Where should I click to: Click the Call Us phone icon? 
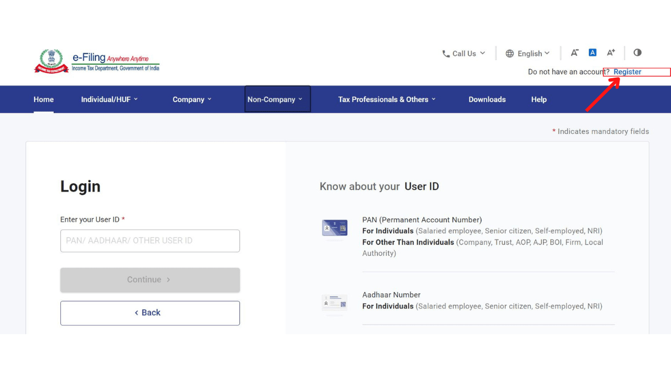tap(446, 53)
